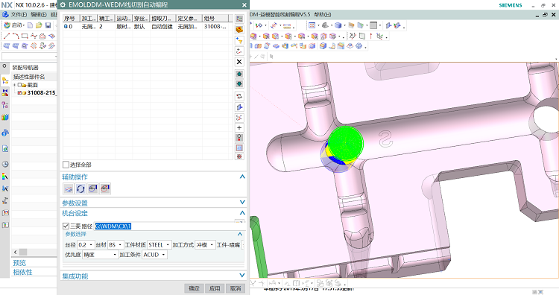The image size is (559, 295).
Task: Check the 选择全部 checkbox
Action: click(x=66, y=165)
